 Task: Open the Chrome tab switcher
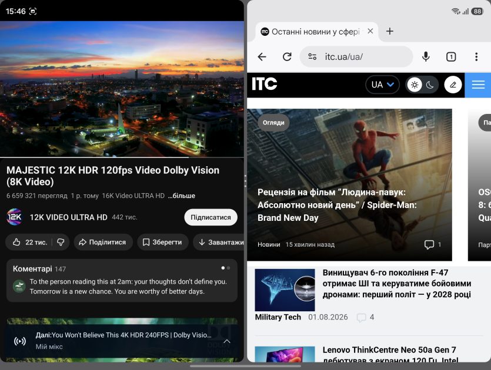(x=451, y=56)
